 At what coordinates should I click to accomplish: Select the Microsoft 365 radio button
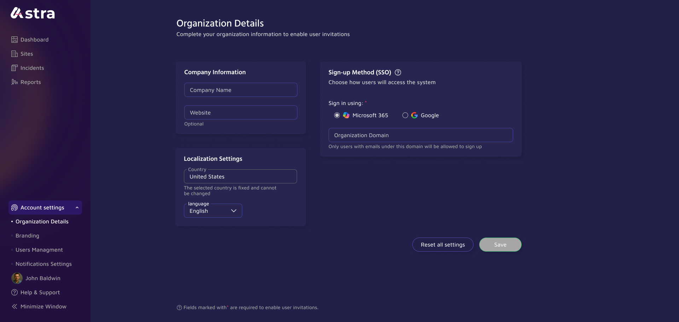pos(337,115)
